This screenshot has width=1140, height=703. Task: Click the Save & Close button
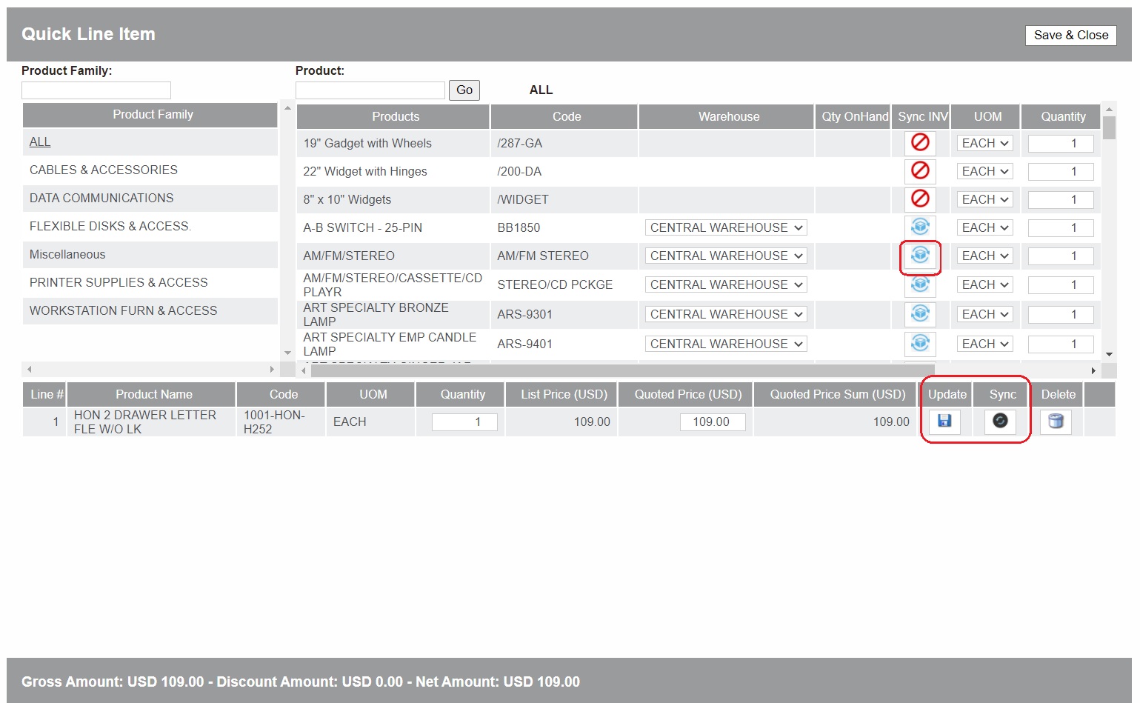click(1070, 35)
